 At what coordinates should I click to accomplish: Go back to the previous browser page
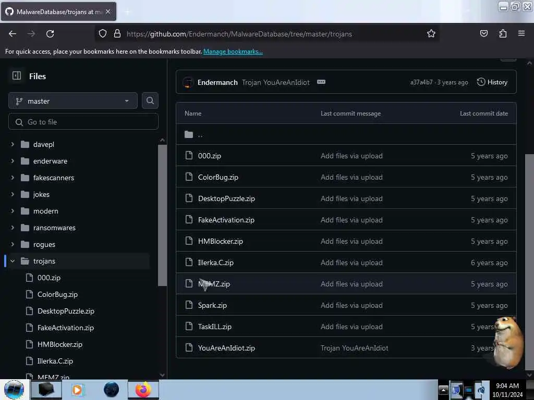[x=13, y=34]
